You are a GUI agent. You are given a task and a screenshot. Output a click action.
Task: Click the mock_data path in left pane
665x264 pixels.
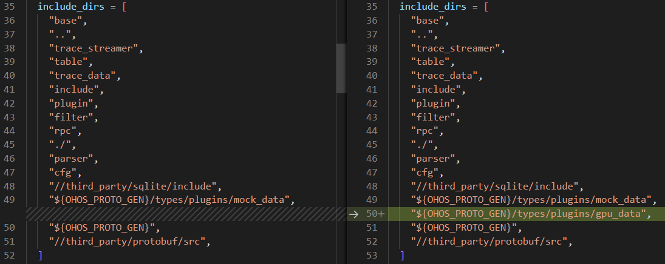[x=171, y=200]
